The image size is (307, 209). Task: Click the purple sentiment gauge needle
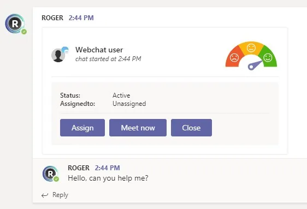(x=255, y=65)
